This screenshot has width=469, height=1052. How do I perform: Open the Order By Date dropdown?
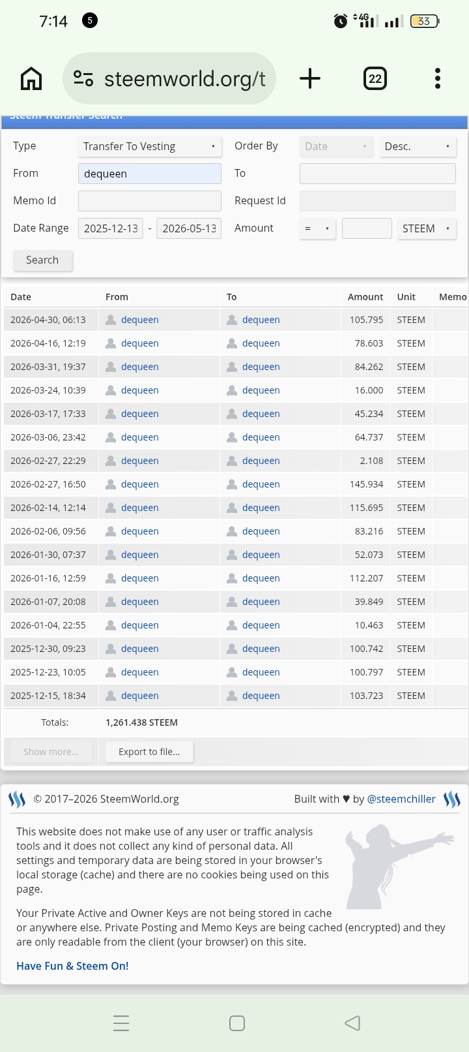coord(337,146)
